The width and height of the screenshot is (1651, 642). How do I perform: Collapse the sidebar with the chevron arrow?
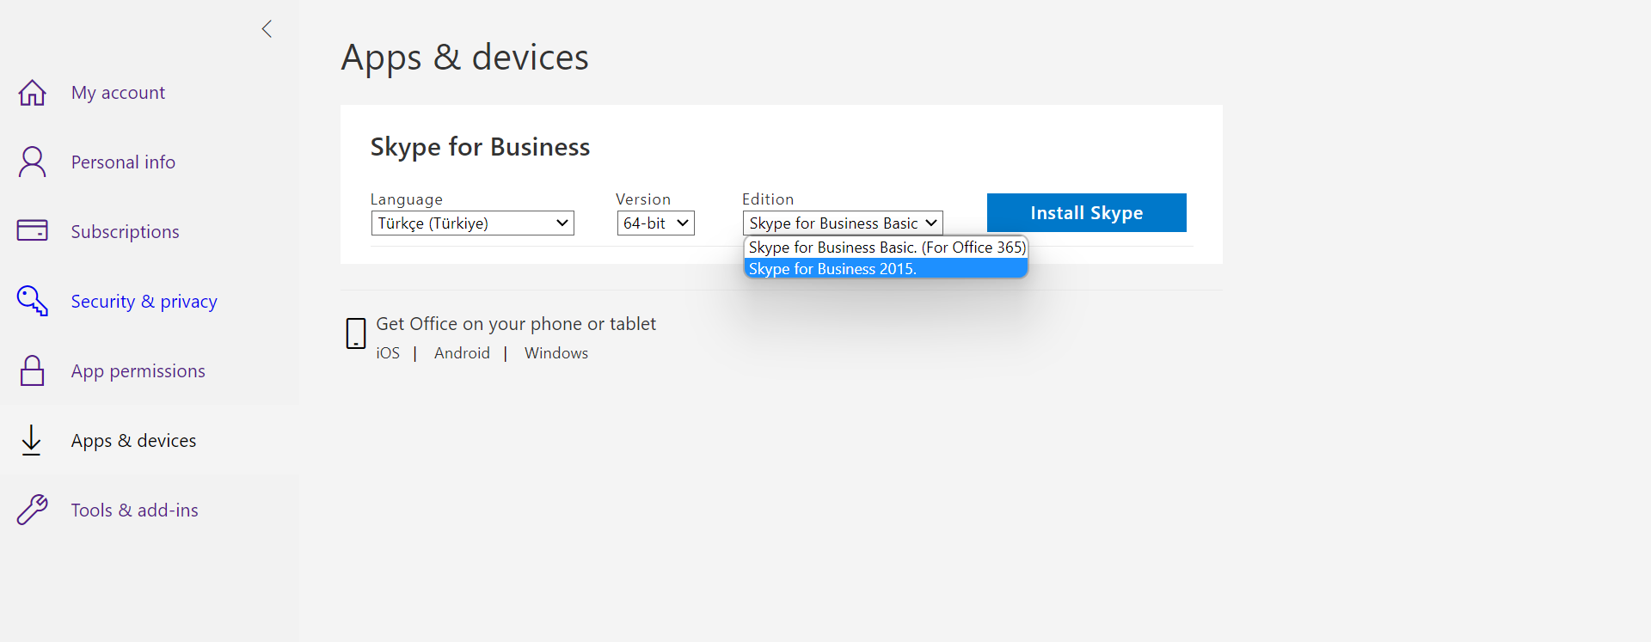pos(267,29)
